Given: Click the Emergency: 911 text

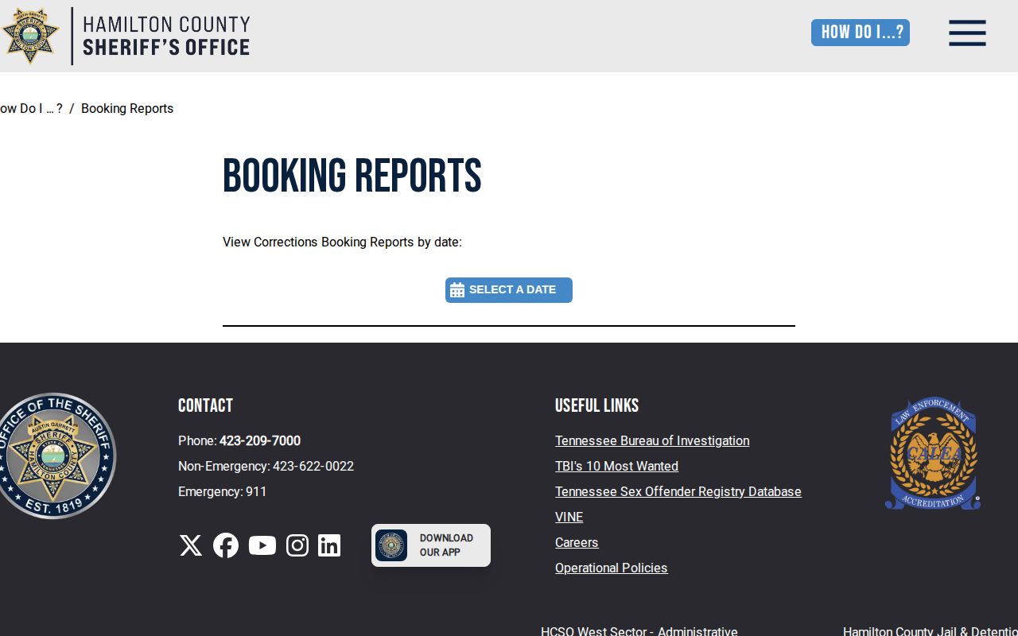Looking at the screenshot, I should coord(223,491).
